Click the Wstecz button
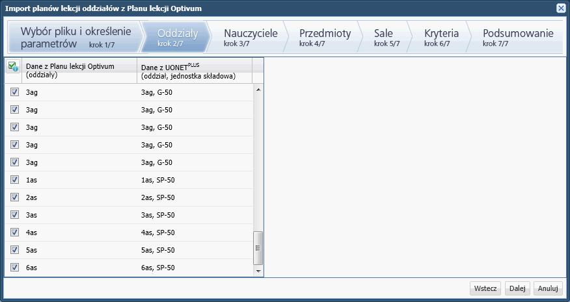The height and width of the screenshot is (302, 570). [x=485, y=288]
